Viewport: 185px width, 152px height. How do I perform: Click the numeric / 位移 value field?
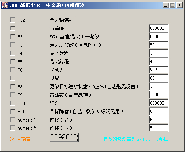pyautogui.click(x=159, y=120)
